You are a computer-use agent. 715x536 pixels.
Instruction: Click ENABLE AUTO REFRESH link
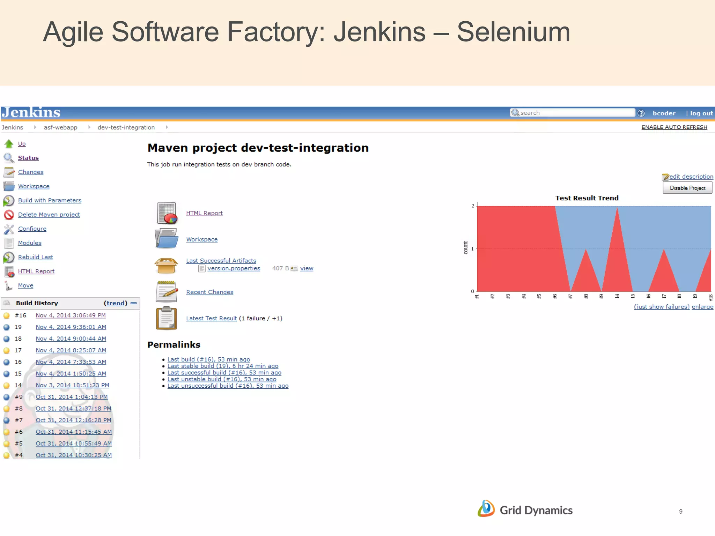point(674,127)
